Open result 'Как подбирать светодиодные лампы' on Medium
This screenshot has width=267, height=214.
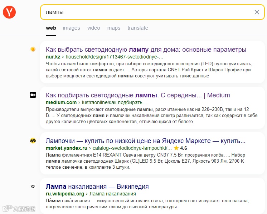tap(138, 95)
